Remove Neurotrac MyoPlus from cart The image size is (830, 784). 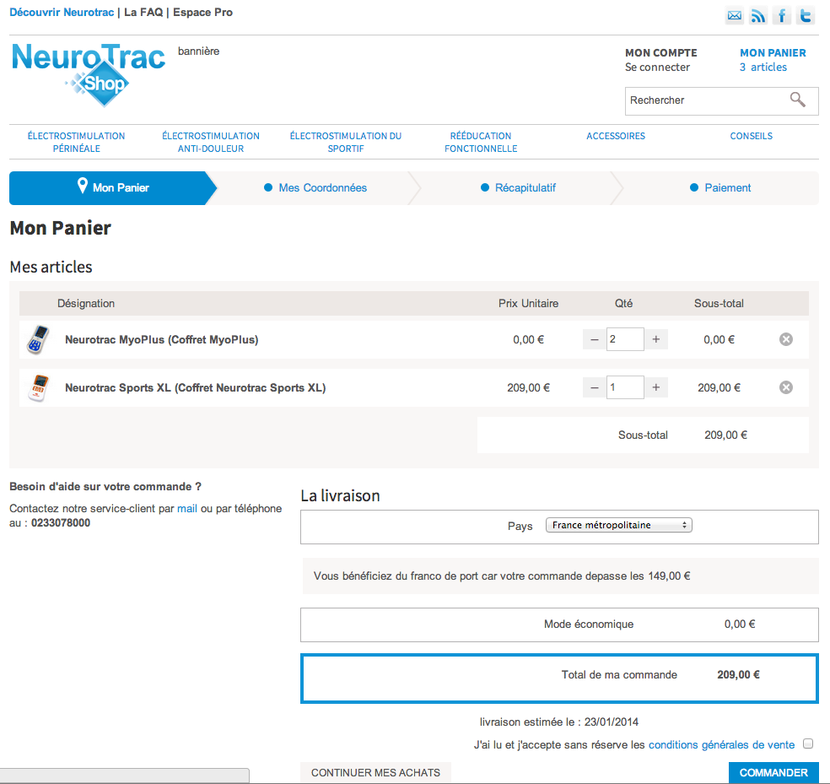(786, 339)
